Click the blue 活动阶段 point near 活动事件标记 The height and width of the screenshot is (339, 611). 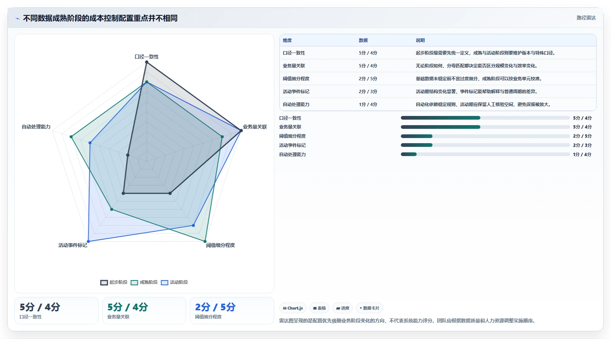click(x=88, y=241)
